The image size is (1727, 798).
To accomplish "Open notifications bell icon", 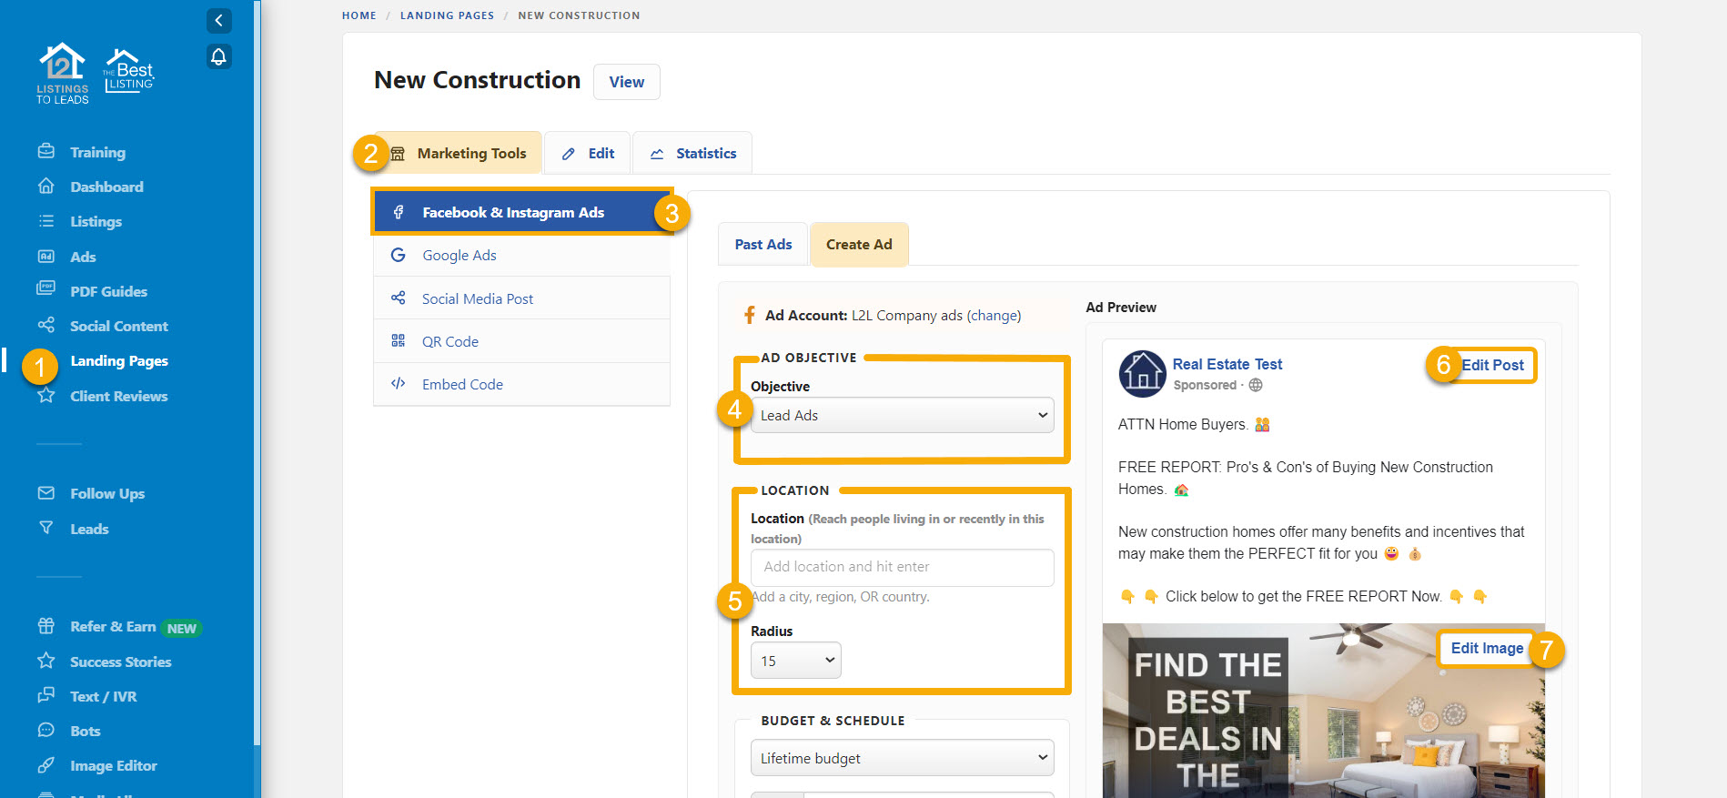I will 218,57.
